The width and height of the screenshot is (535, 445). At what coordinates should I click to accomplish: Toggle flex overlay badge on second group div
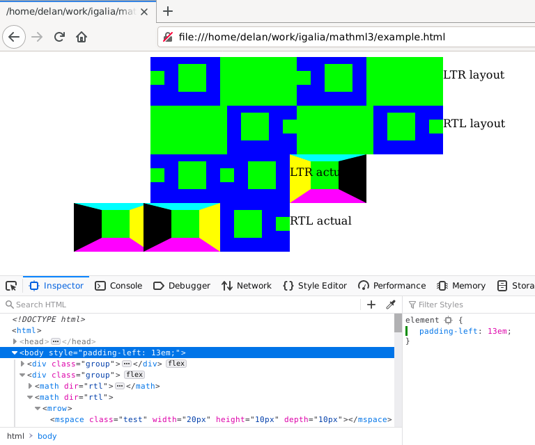click(134, 375)
